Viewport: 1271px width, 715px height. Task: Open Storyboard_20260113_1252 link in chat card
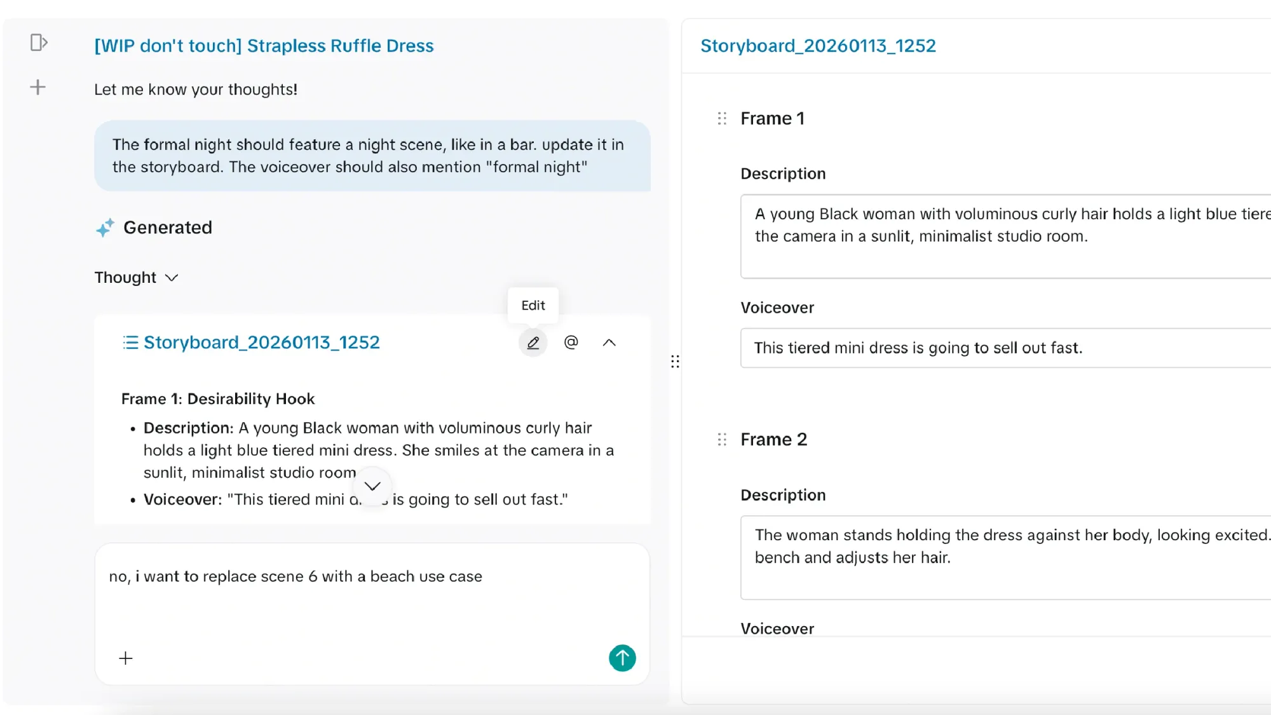pos(261,343)
